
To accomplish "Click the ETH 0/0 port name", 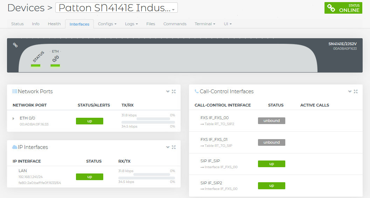I will (x=27, y=118).
